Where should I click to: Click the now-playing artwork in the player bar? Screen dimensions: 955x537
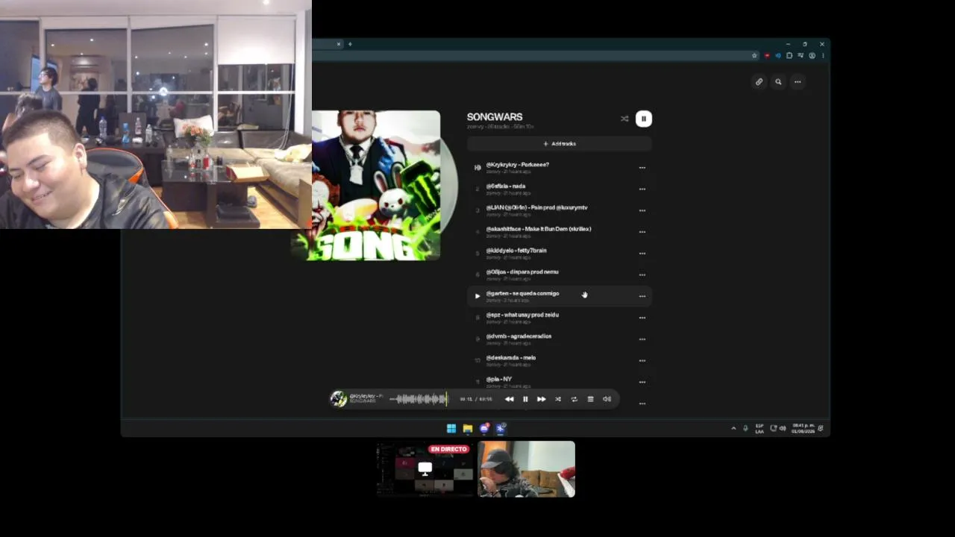pyautogui.click(x=339, y=399)
